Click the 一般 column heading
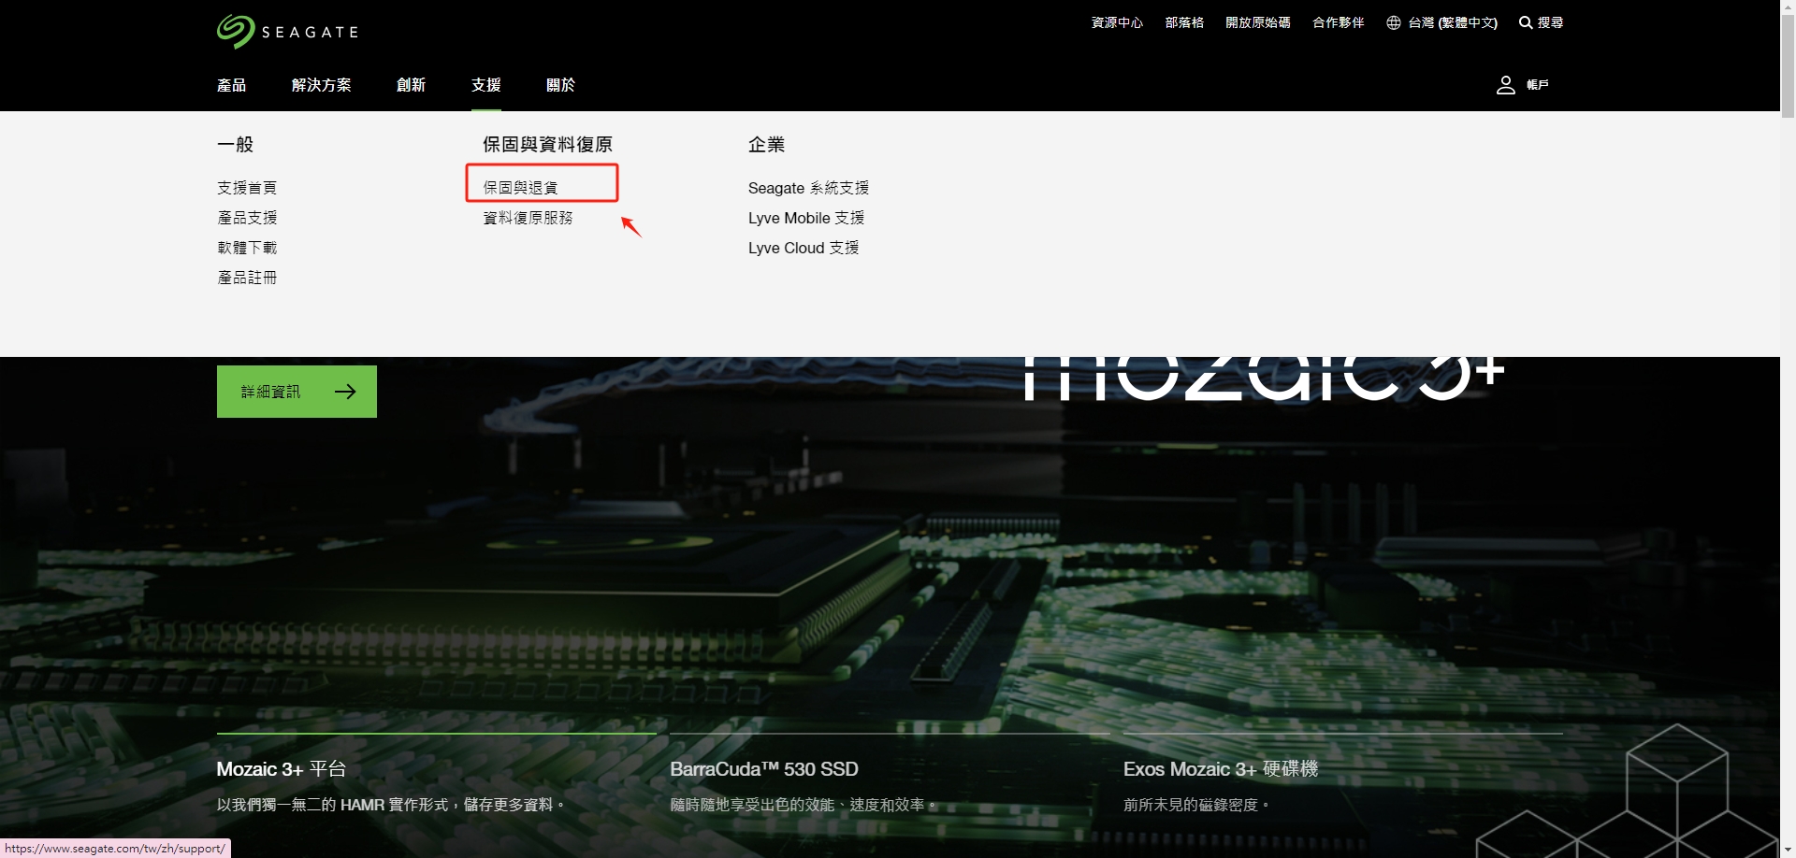The width and height of the screenshot is (1796, 858). (235, 145)
